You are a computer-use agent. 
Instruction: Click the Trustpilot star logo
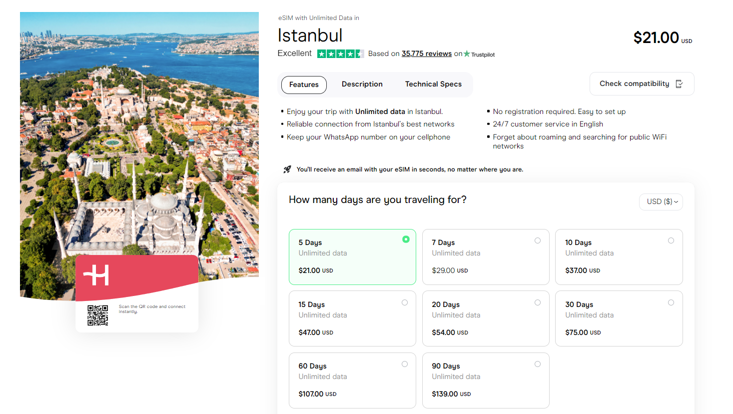point(467,54)
